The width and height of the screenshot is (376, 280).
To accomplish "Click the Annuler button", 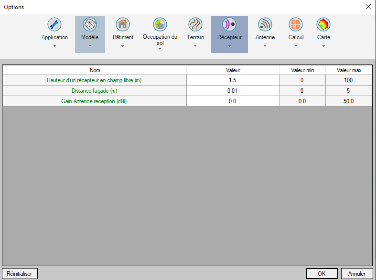I will [x=357, y=273].
